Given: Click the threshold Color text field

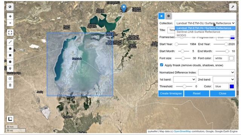Looking at the screenshot, I should point(221,87).
